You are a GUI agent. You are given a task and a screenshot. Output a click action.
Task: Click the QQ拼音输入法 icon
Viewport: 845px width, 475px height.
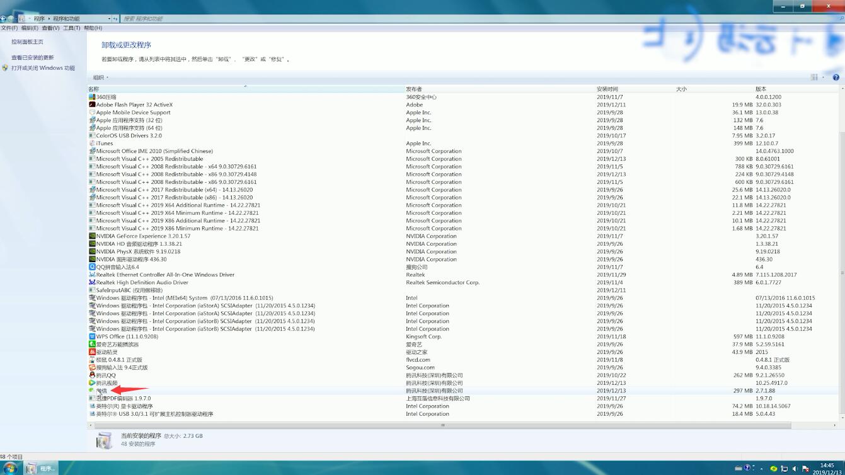92,267
